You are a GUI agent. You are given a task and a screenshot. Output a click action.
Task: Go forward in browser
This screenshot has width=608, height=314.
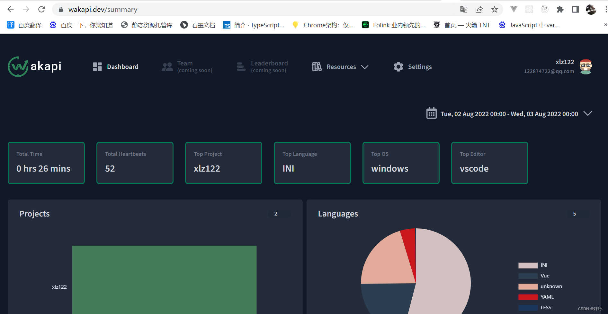tap(26, 9)
